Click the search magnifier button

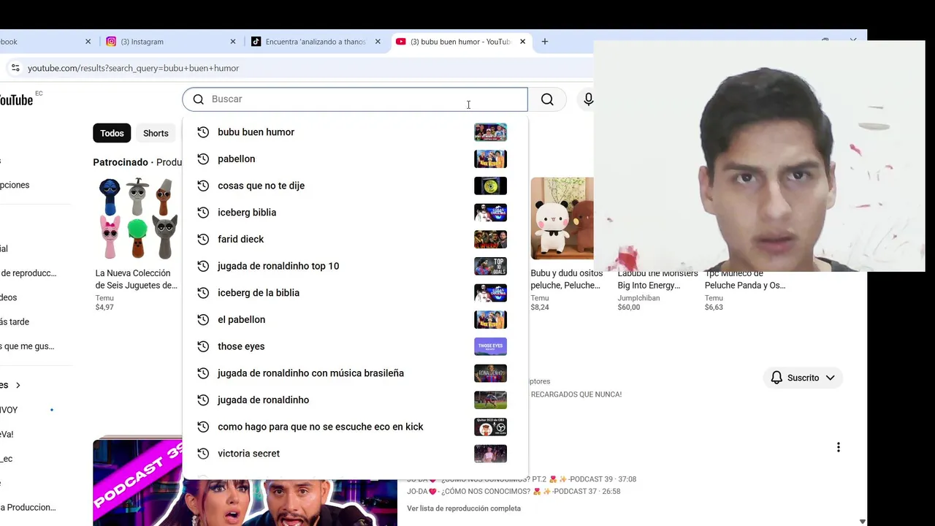coord(547,99)
